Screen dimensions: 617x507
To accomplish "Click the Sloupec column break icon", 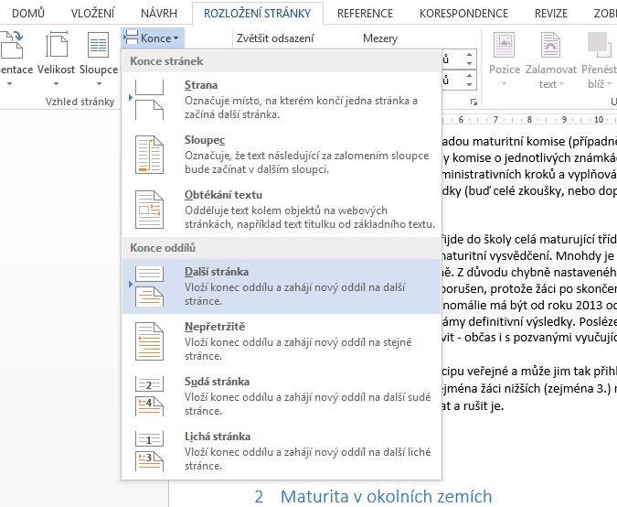I will (x=149, y=155).
